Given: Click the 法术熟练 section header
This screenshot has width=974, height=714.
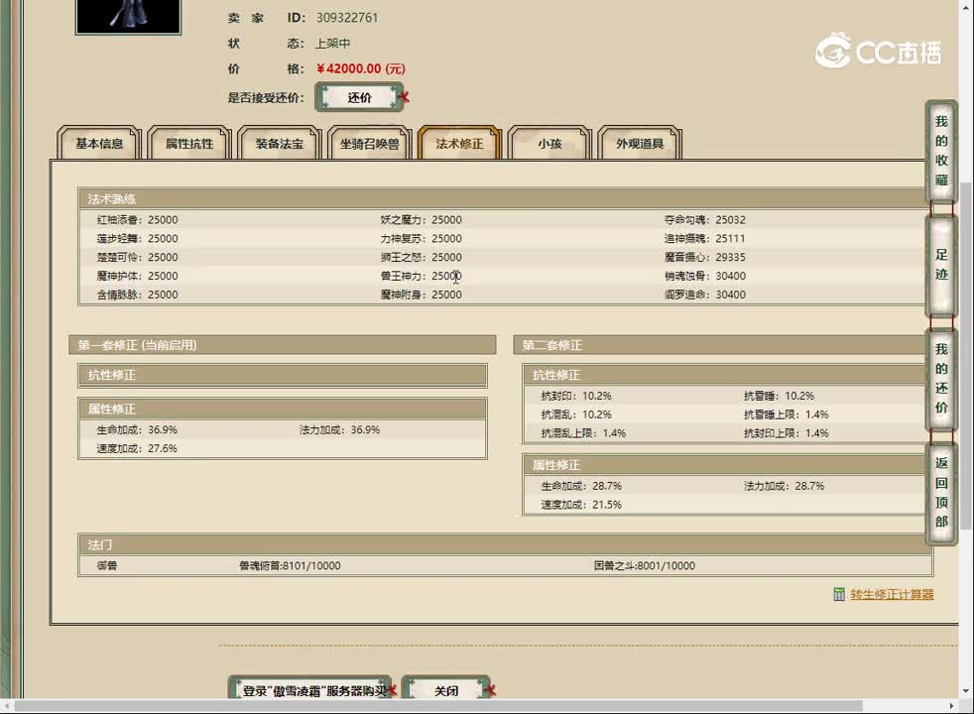Looking at the screenshot, I should pos(501,198).
